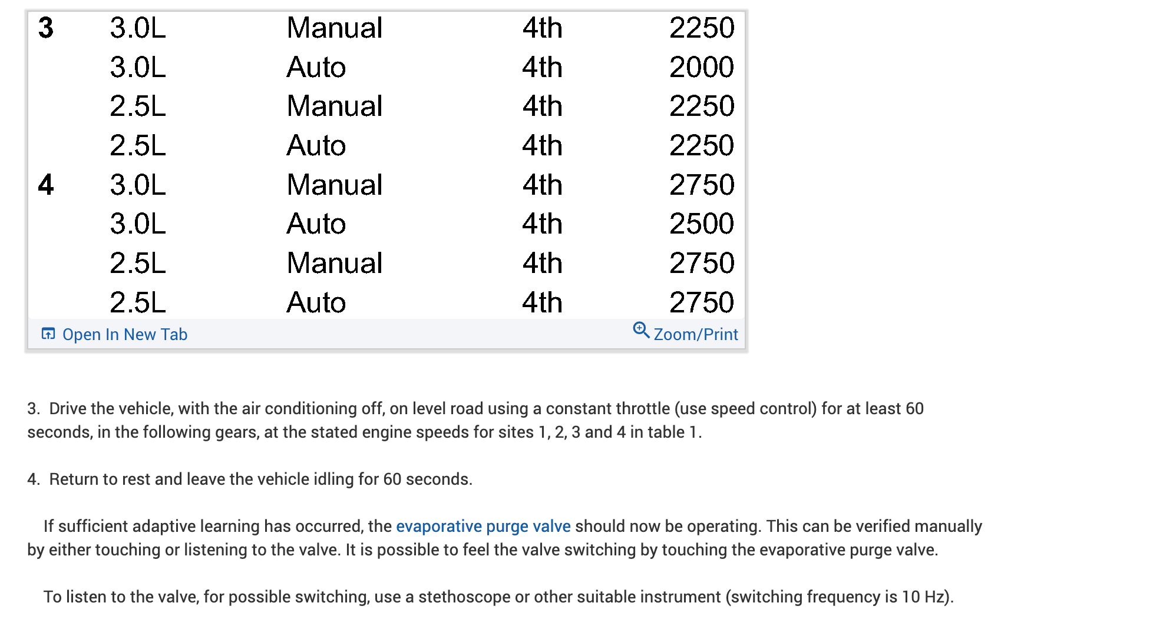
Task: Click the site 4 row number
Action: click(x=46, y=185)
